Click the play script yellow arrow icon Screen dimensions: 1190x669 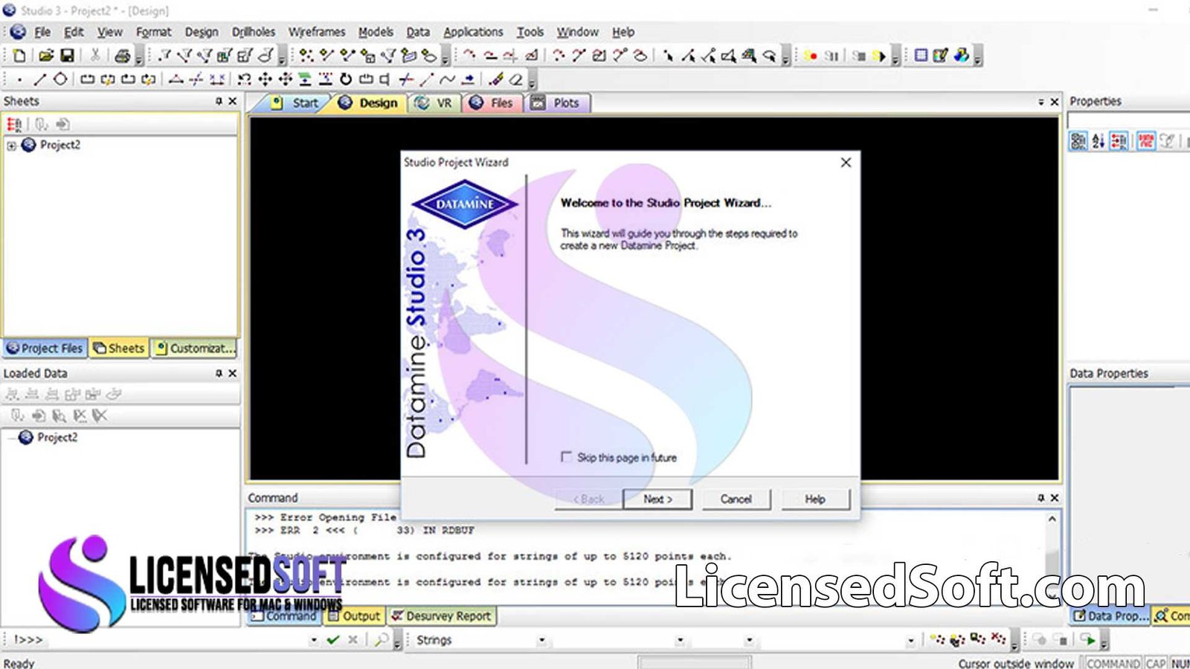point(879,56)
